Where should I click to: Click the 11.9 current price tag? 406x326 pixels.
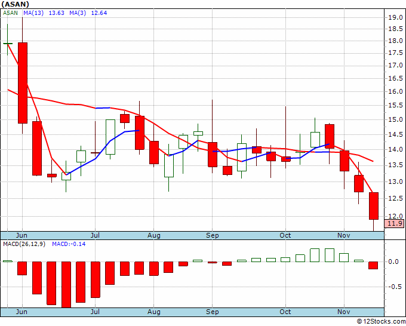coord(394,223)
